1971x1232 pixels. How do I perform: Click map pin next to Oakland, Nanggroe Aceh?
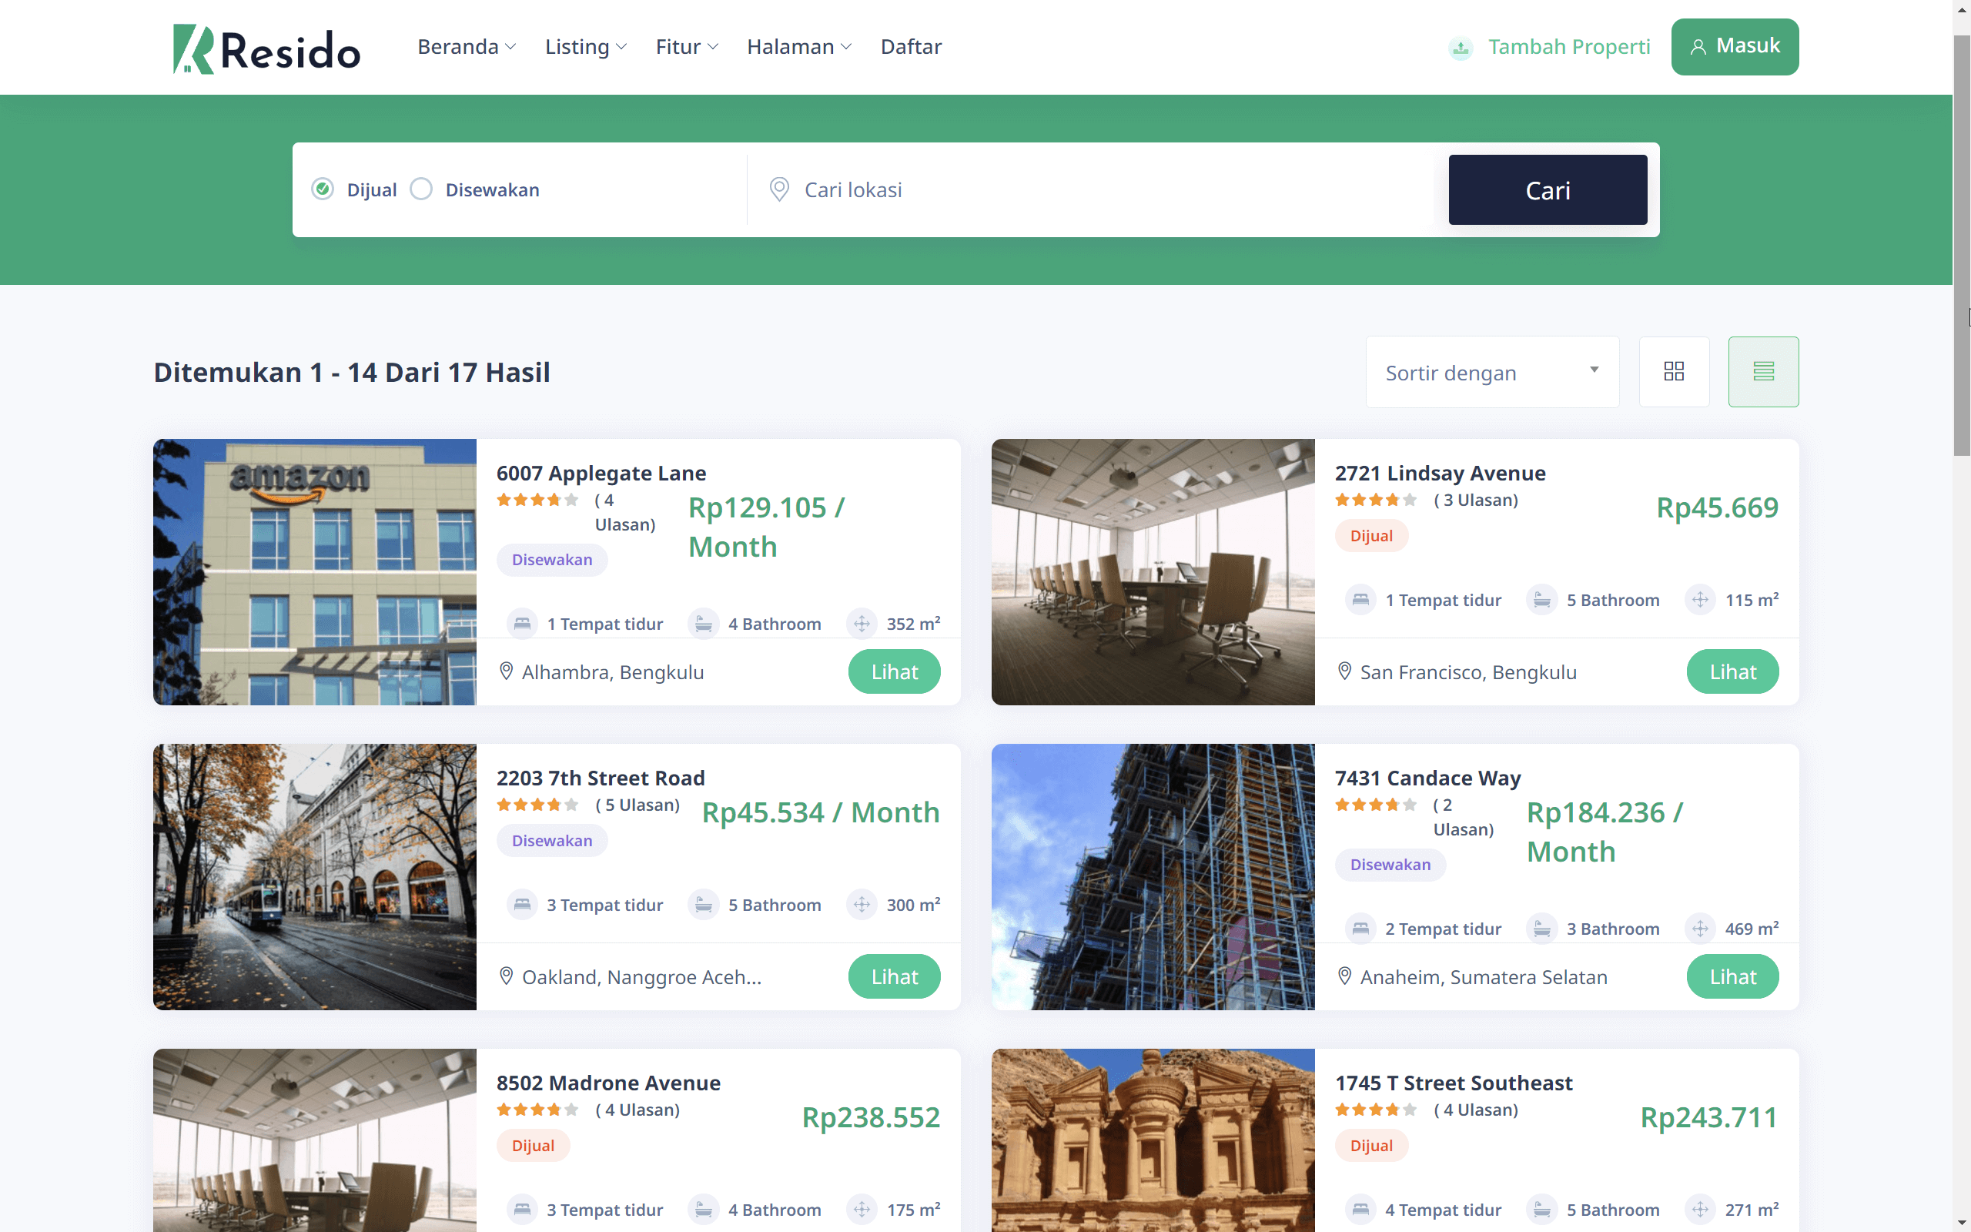(x=506, y=976)
